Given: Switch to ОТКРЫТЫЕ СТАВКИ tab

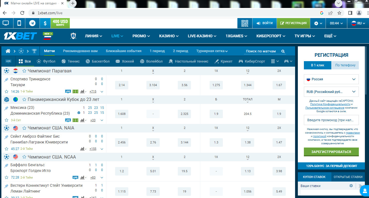Looking at the screenshot, I should tap(348, 177).
